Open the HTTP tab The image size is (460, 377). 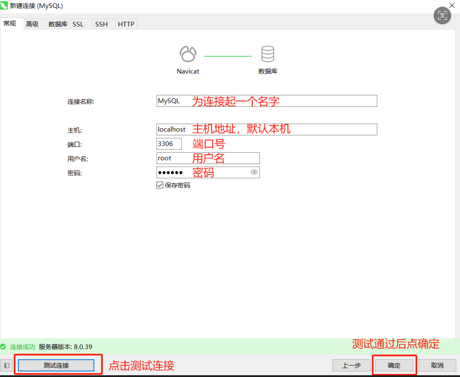[126, 24]
